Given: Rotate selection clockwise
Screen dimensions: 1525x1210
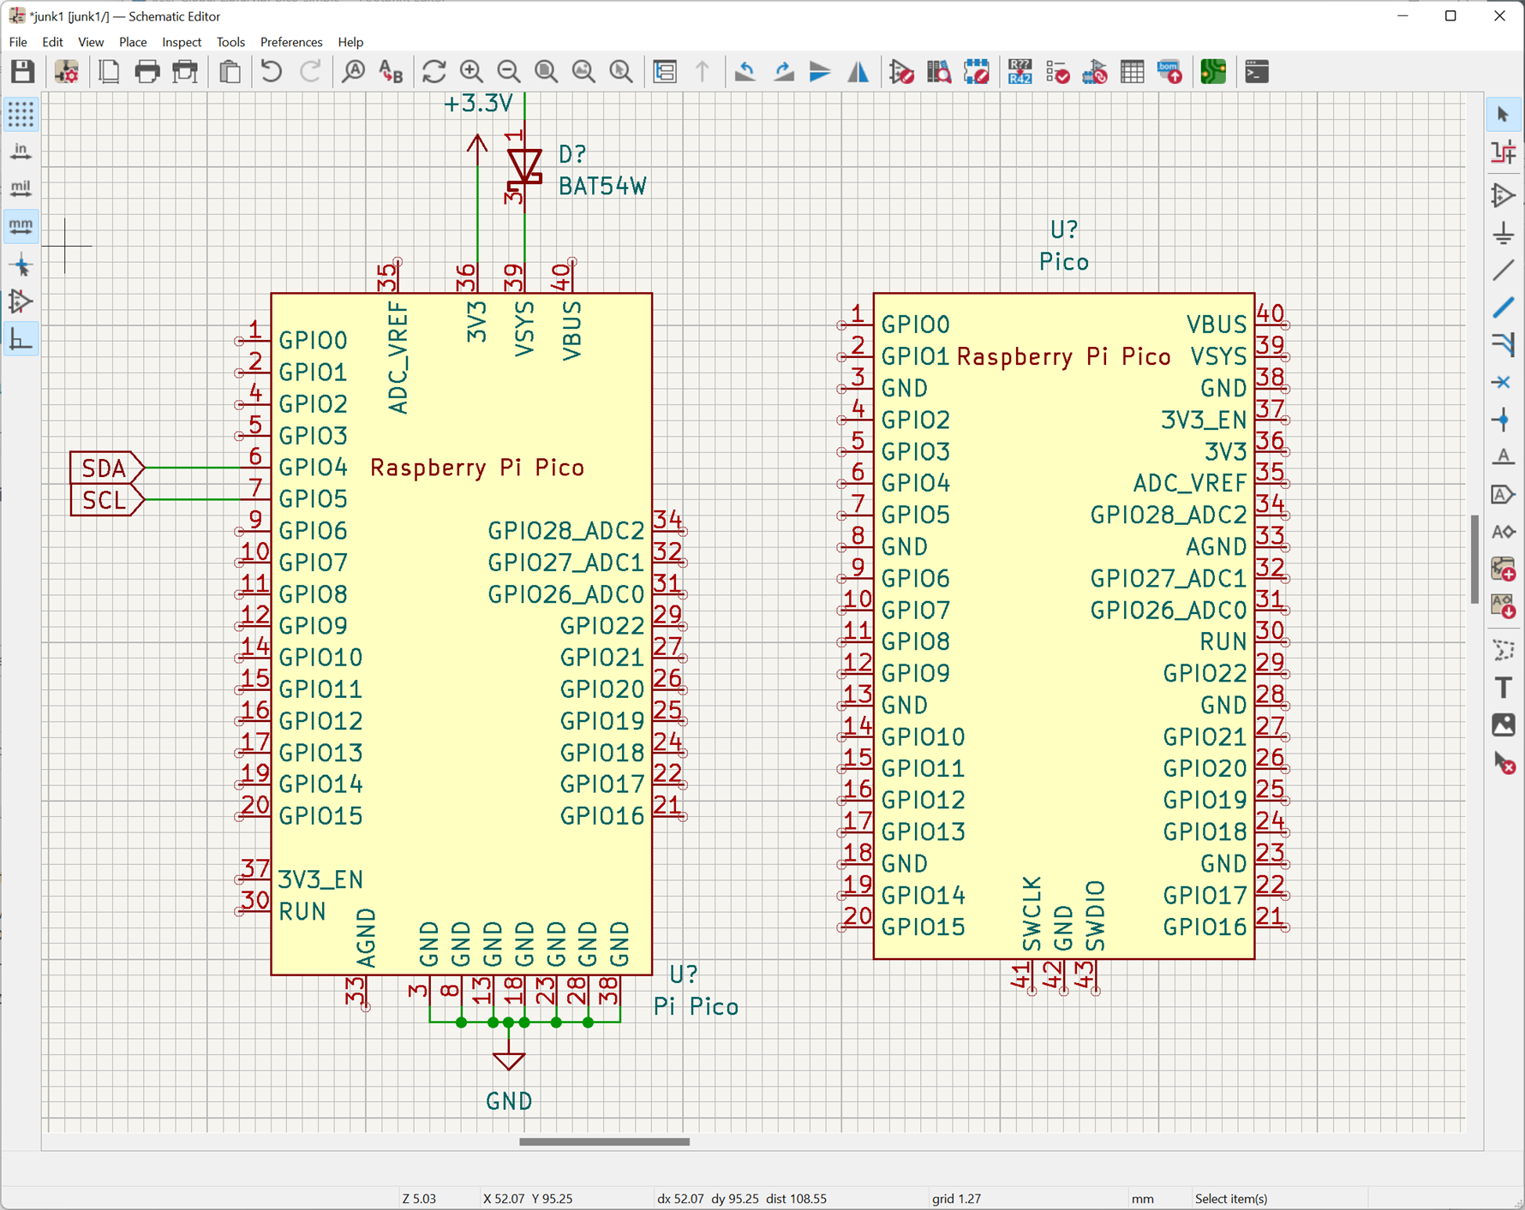Looking at the screenshot, I should 783,72.
